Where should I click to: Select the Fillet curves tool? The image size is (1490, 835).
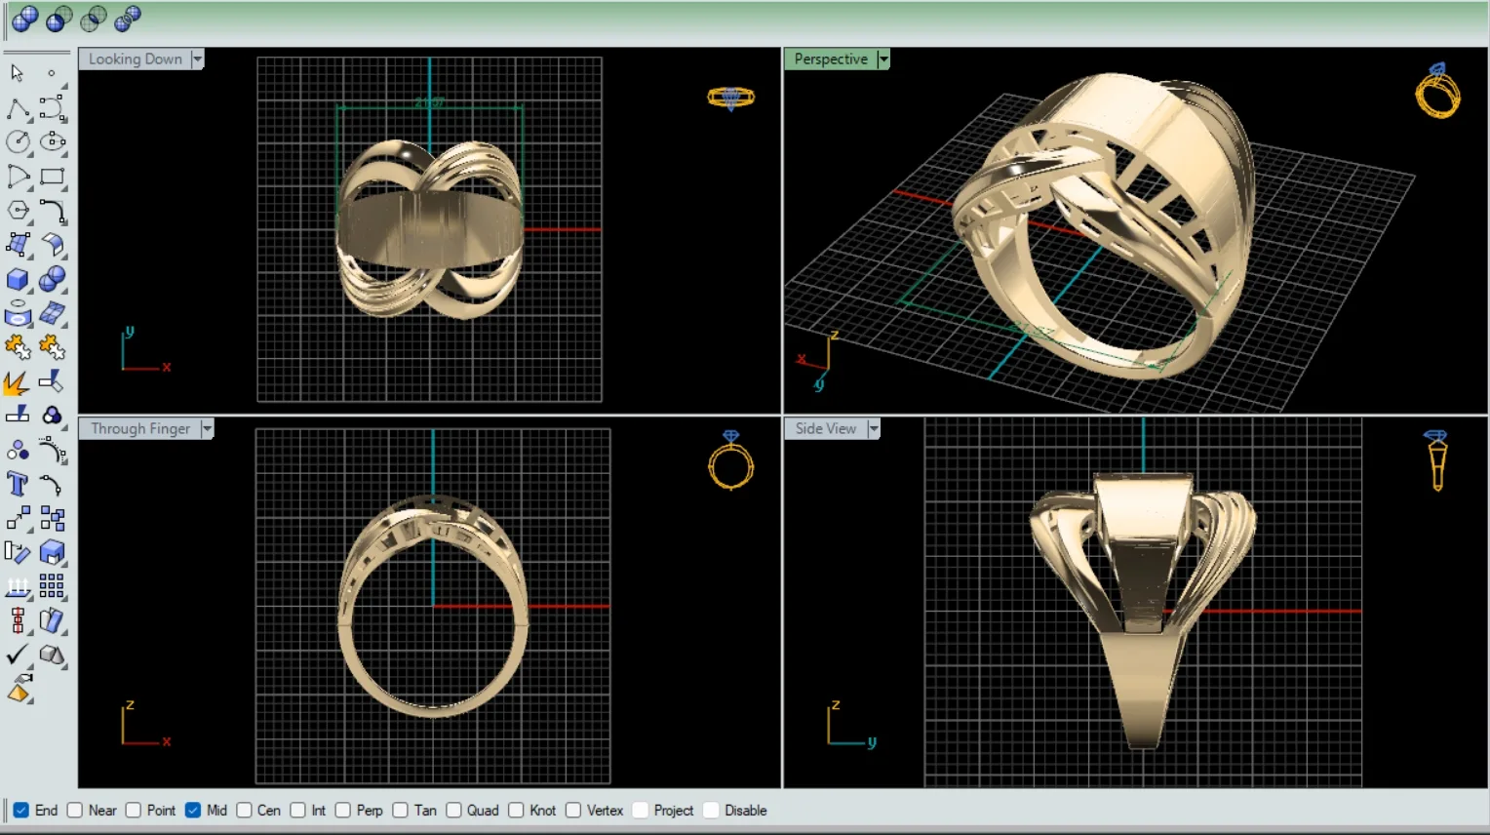click(53, 211)
